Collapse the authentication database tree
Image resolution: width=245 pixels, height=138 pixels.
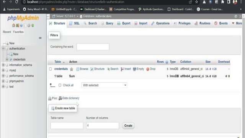3,49
